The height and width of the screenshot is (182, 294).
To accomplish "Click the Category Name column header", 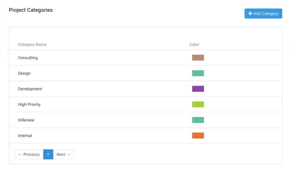I will [32, 44].
